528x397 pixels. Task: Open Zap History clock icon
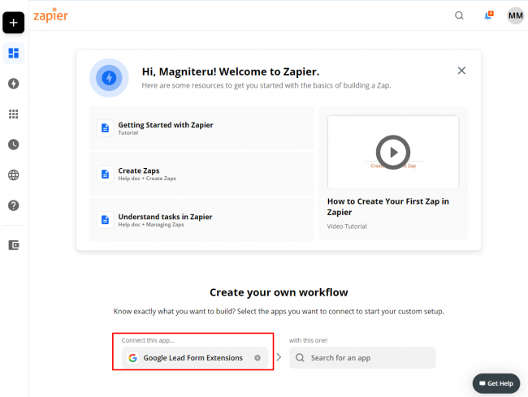tap(13, 145)
